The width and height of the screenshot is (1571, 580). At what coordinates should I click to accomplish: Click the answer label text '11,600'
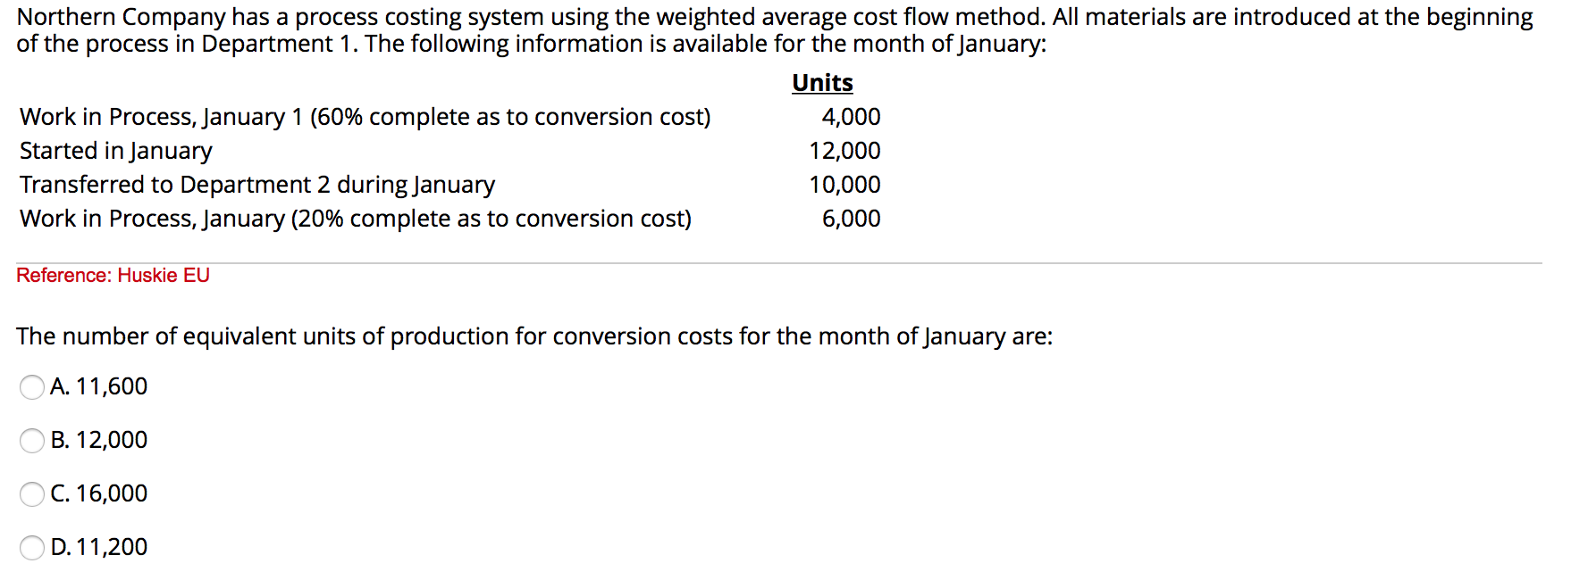click(x=113, y=387)
